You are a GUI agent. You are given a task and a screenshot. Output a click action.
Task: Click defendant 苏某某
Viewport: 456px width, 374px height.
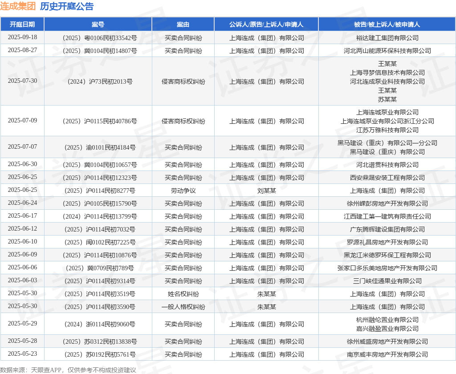pos(387,99)
